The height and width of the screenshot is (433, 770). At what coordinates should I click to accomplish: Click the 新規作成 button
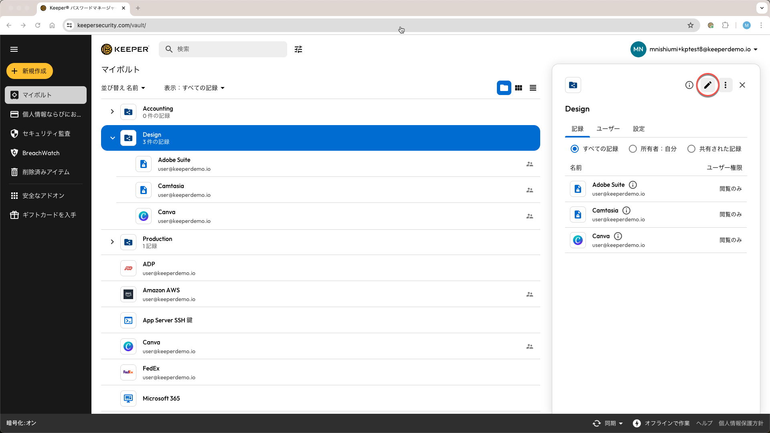[30, 71]
